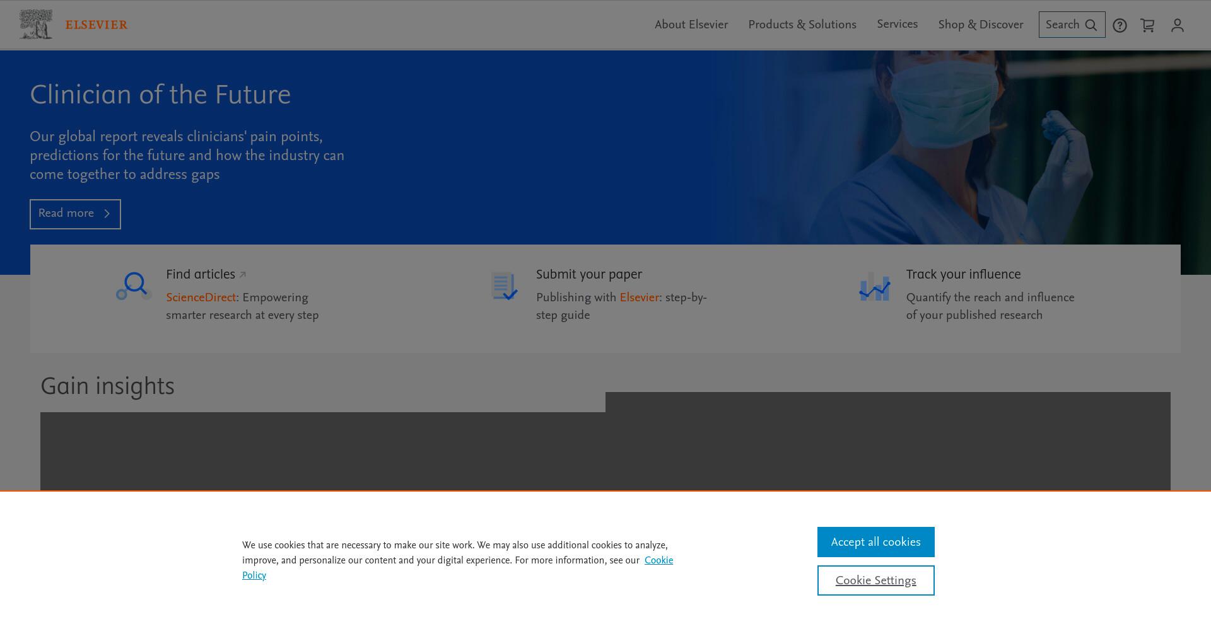Viewport: 1211px width, 629px height.
Task: Open the Track your influence heading
Action: [x=963, y=274]
